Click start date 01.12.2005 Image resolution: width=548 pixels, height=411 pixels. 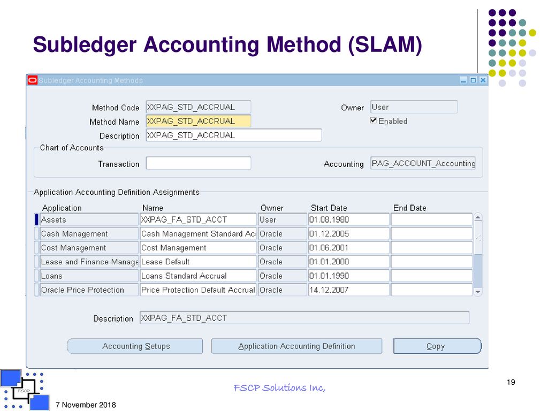click(348, 233)
